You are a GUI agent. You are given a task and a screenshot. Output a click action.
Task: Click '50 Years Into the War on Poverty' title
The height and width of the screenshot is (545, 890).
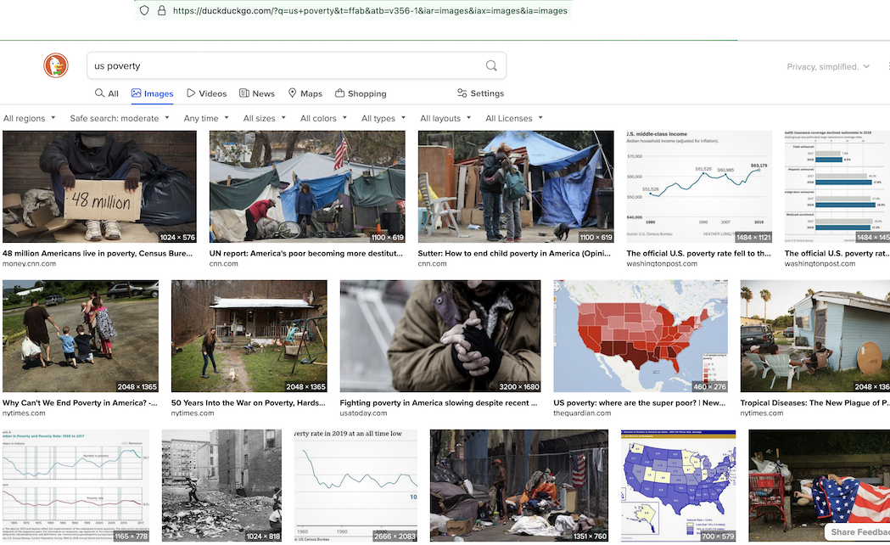click(x=248, y=402)
